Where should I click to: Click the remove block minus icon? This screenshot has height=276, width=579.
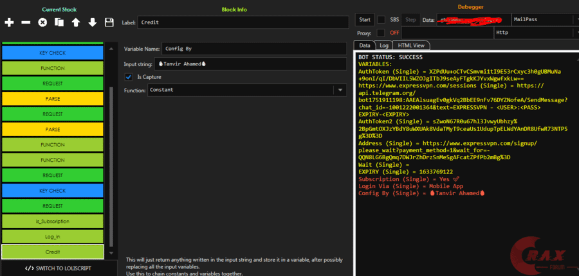26,22
